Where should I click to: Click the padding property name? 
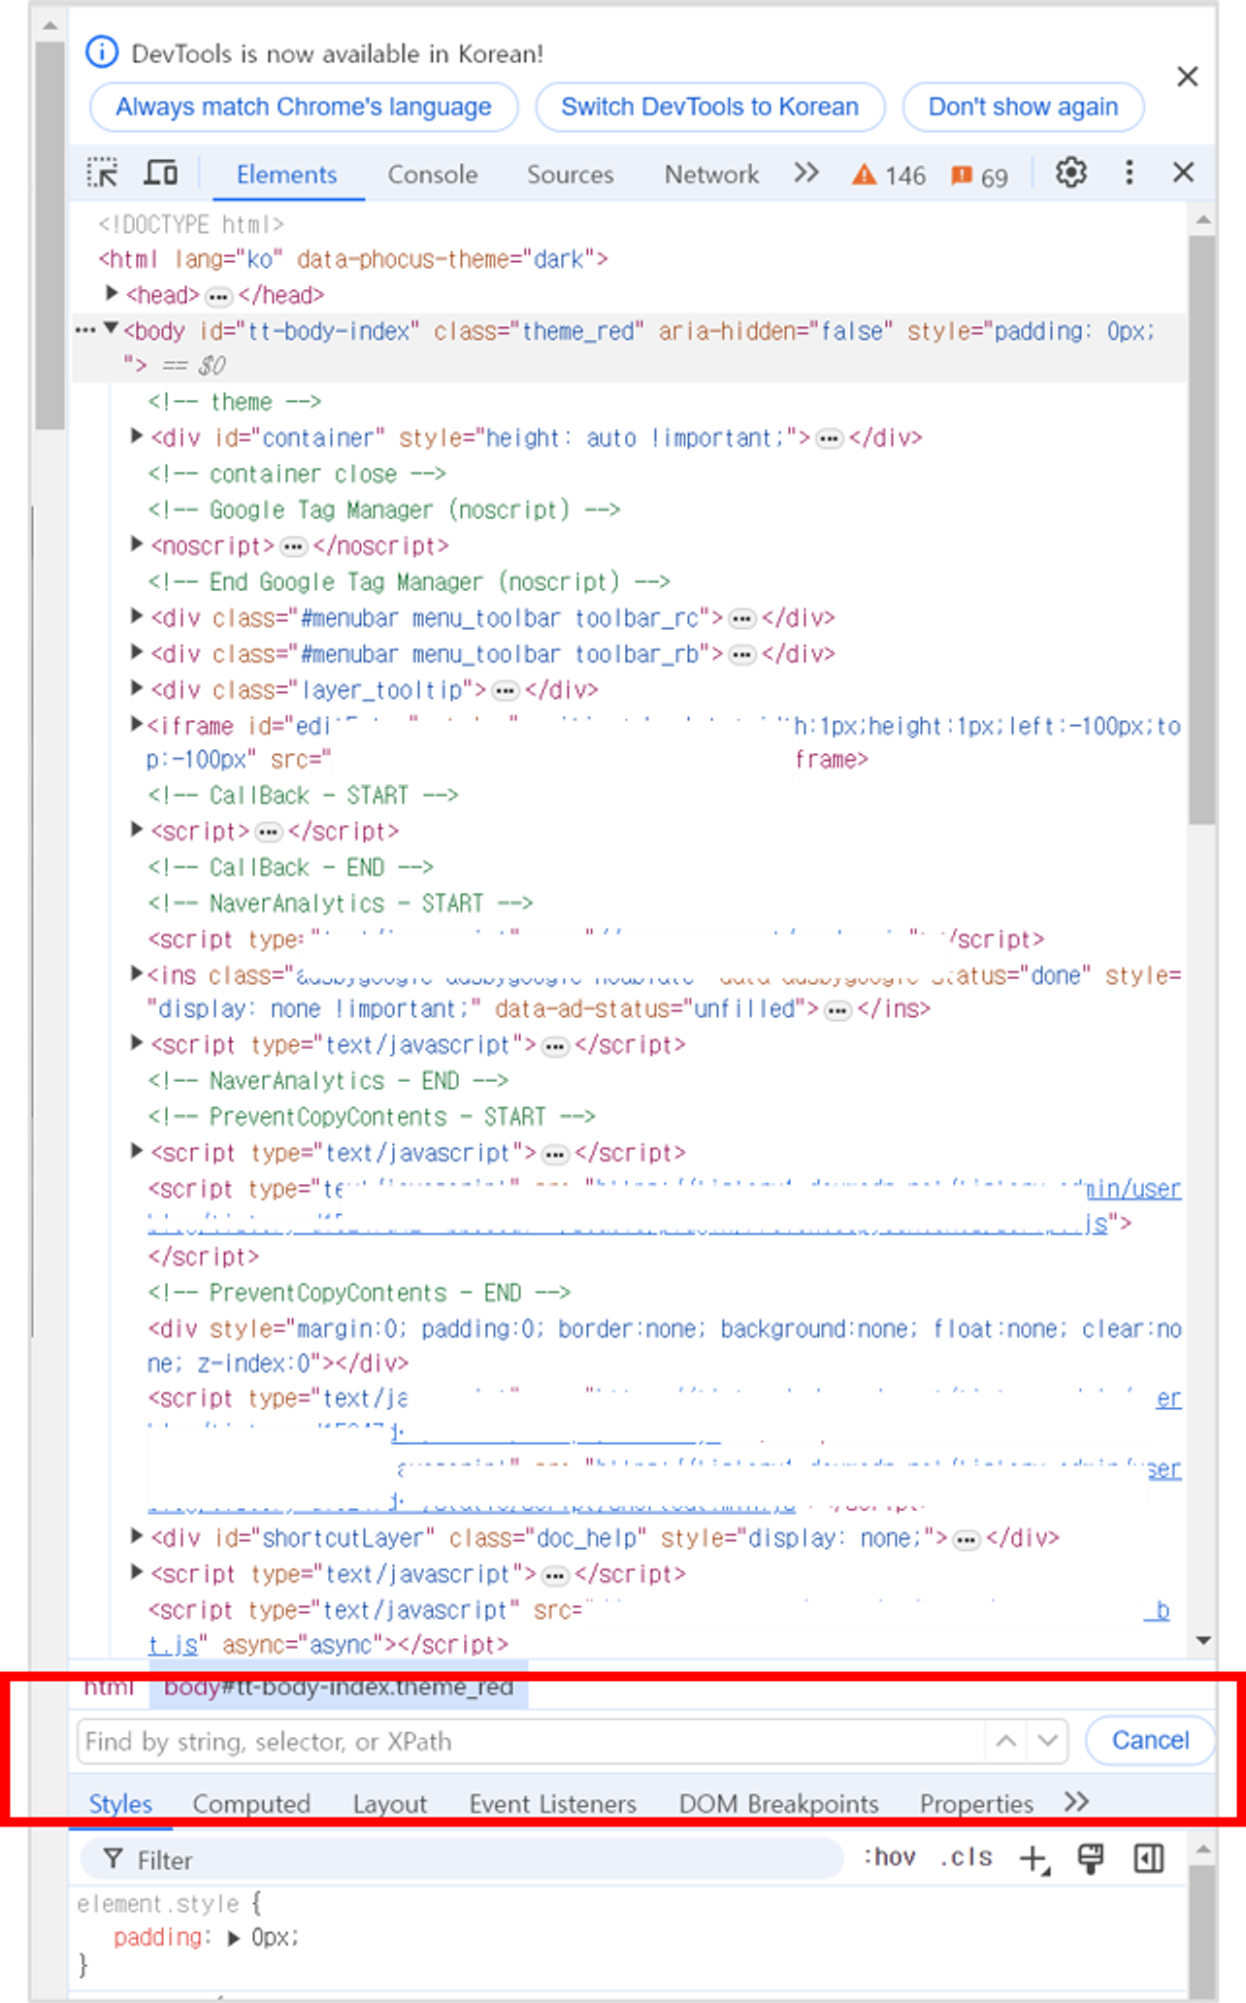[x=159, y=1937]
